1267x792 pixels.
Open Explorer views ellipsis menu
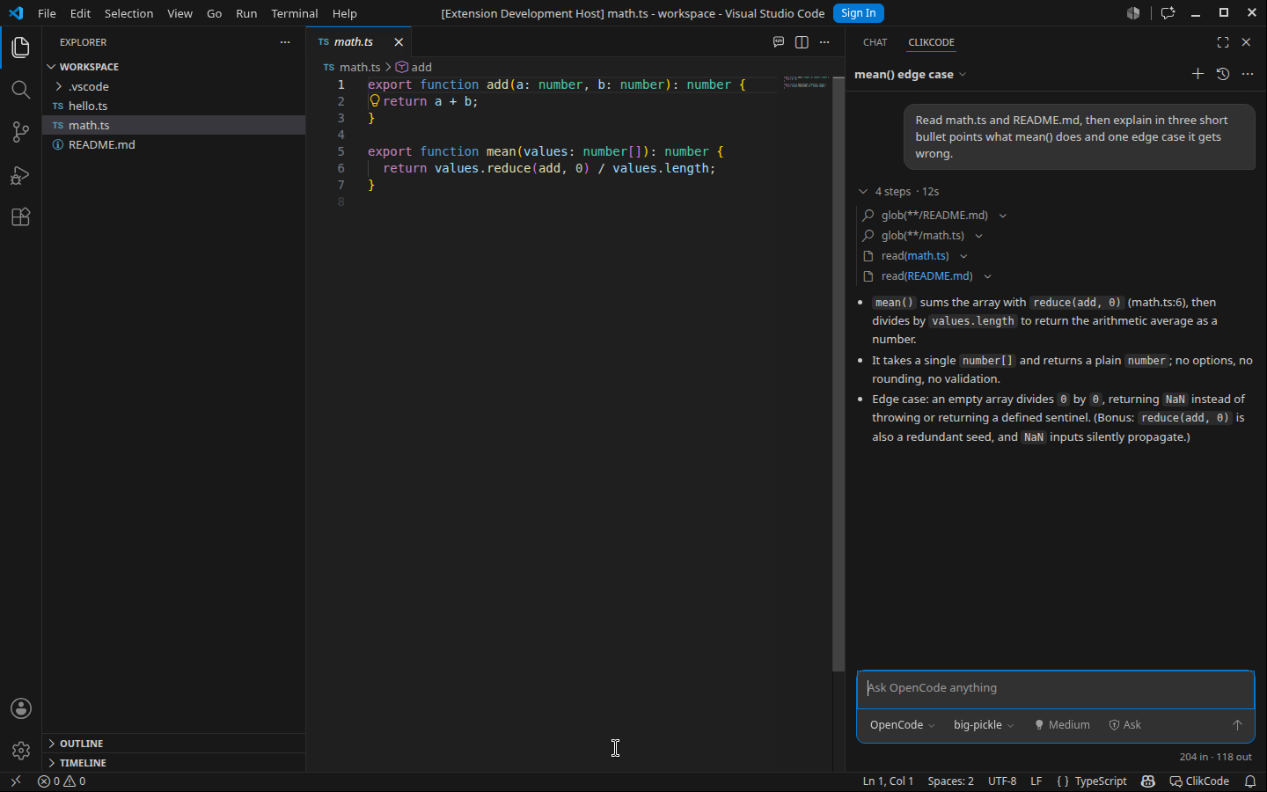(x=285, y=42)
